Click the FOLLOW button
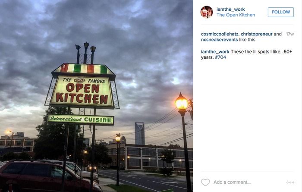Image resolution: width=302 pixels, height=192 pixels. click(x=280, y=12)
